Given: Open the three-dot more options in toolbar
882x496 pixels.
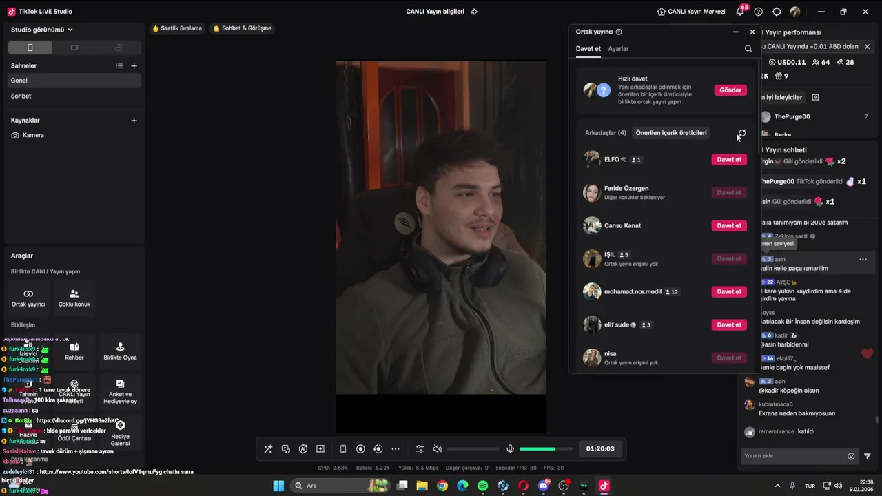Looking at the screenshot, I should [x=396, y=448].
